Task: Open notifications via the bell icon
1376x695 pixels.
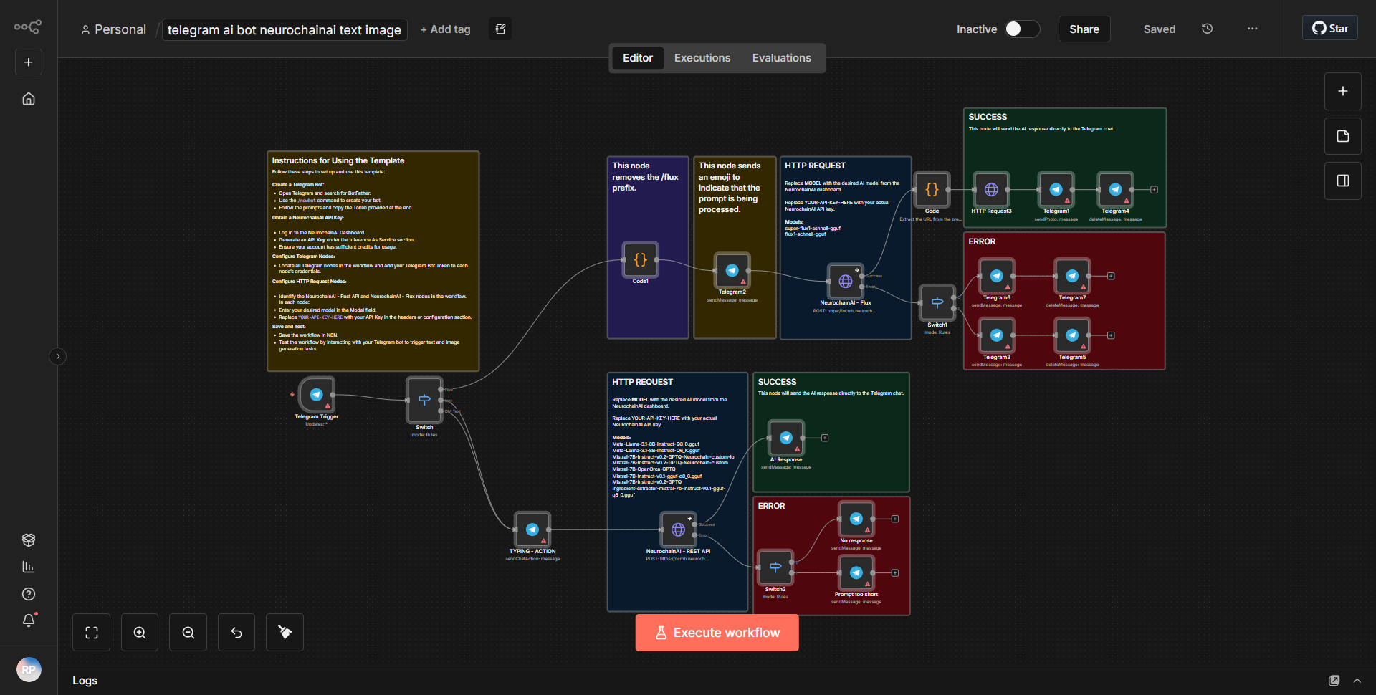Action: click(x=29, y=620)
